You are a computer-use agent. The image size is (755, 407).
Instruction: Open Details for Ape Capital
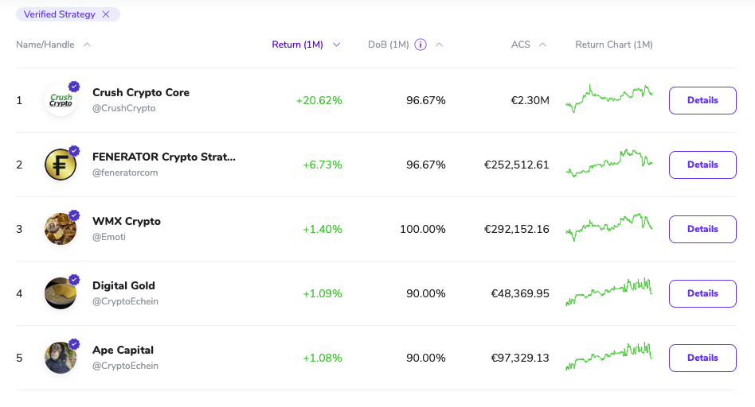click(x=702, y=359)
